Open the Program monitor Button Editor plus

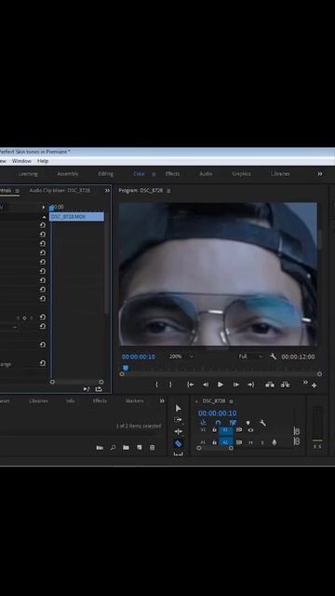[315, 386]
